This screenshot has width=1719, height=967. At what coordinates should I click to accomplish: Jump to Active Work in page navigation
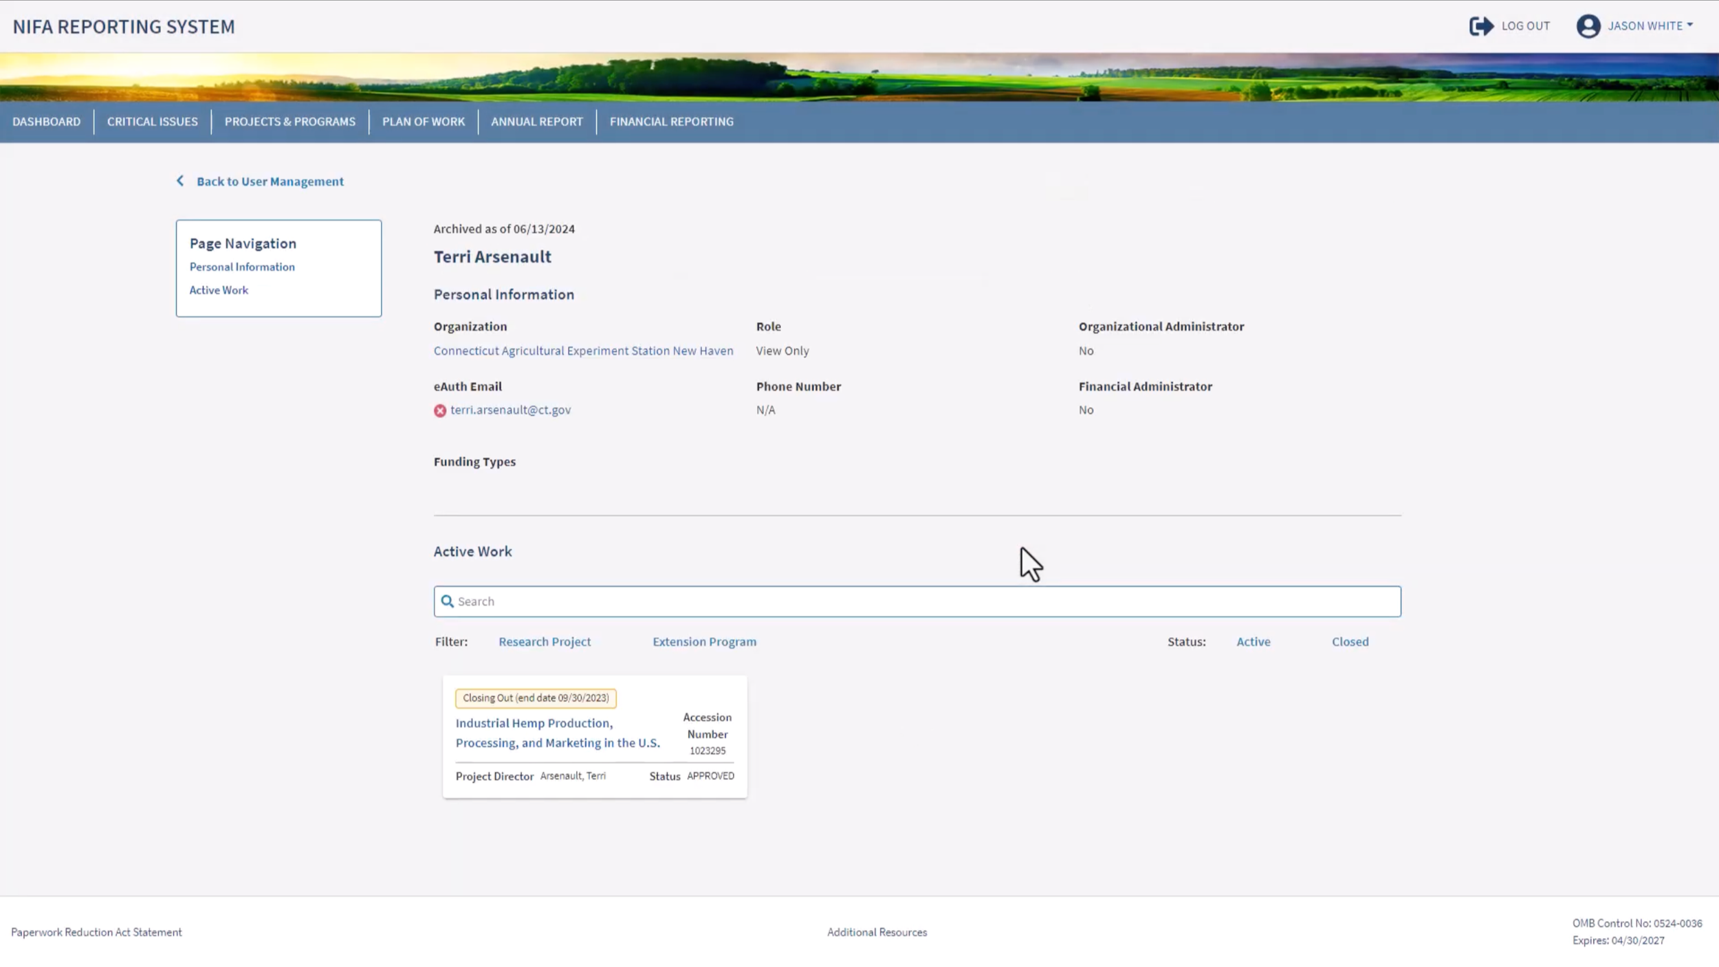219,290
